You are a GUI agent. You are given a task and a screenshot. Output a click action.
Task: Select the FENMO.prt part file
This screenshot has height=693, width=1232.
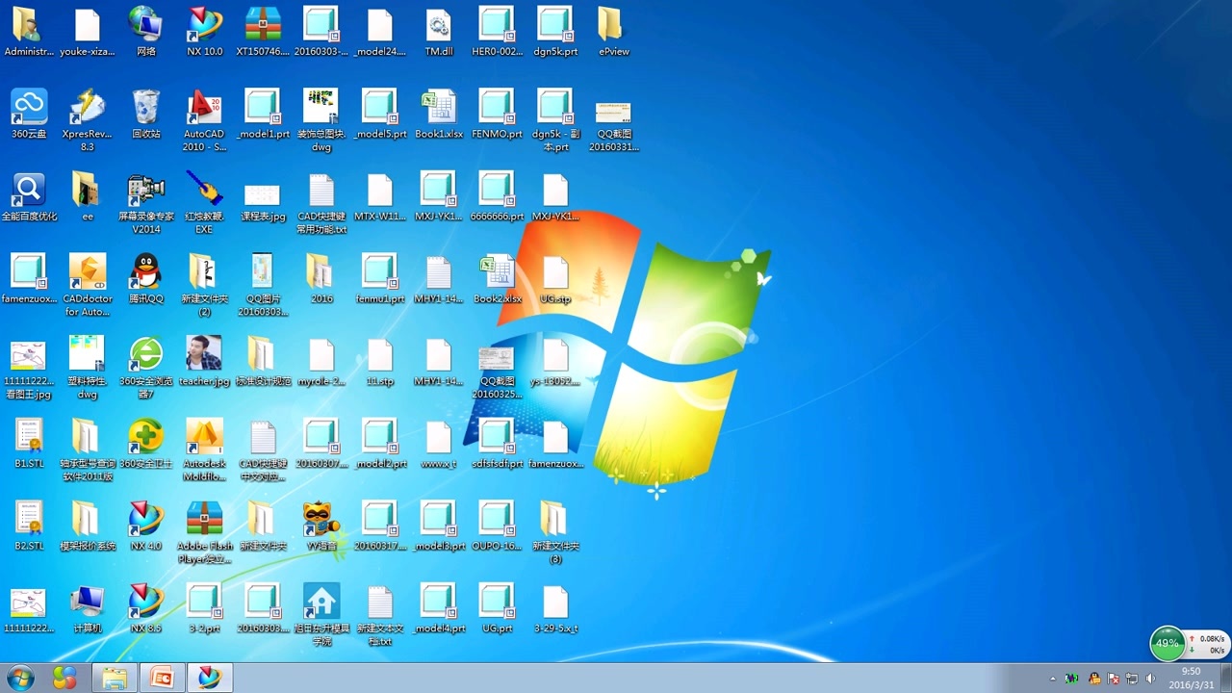498,114
